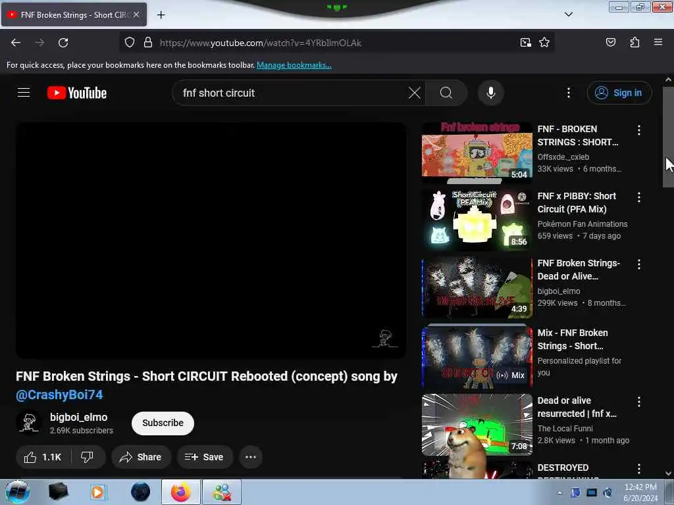The width and height of the screenshot is (674, 505).
Task: Open the volume tray icon
Action: (608, 493)
